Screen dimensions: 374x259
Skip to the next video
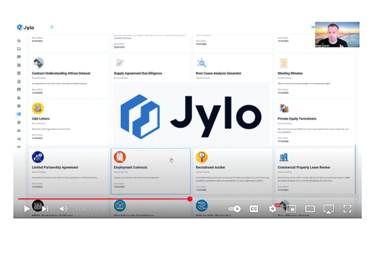(x=45, y=209)
